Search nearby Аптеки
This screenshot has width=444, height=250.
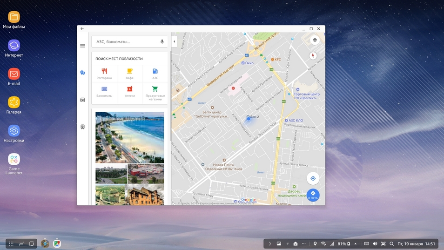(x=130, y=92)
